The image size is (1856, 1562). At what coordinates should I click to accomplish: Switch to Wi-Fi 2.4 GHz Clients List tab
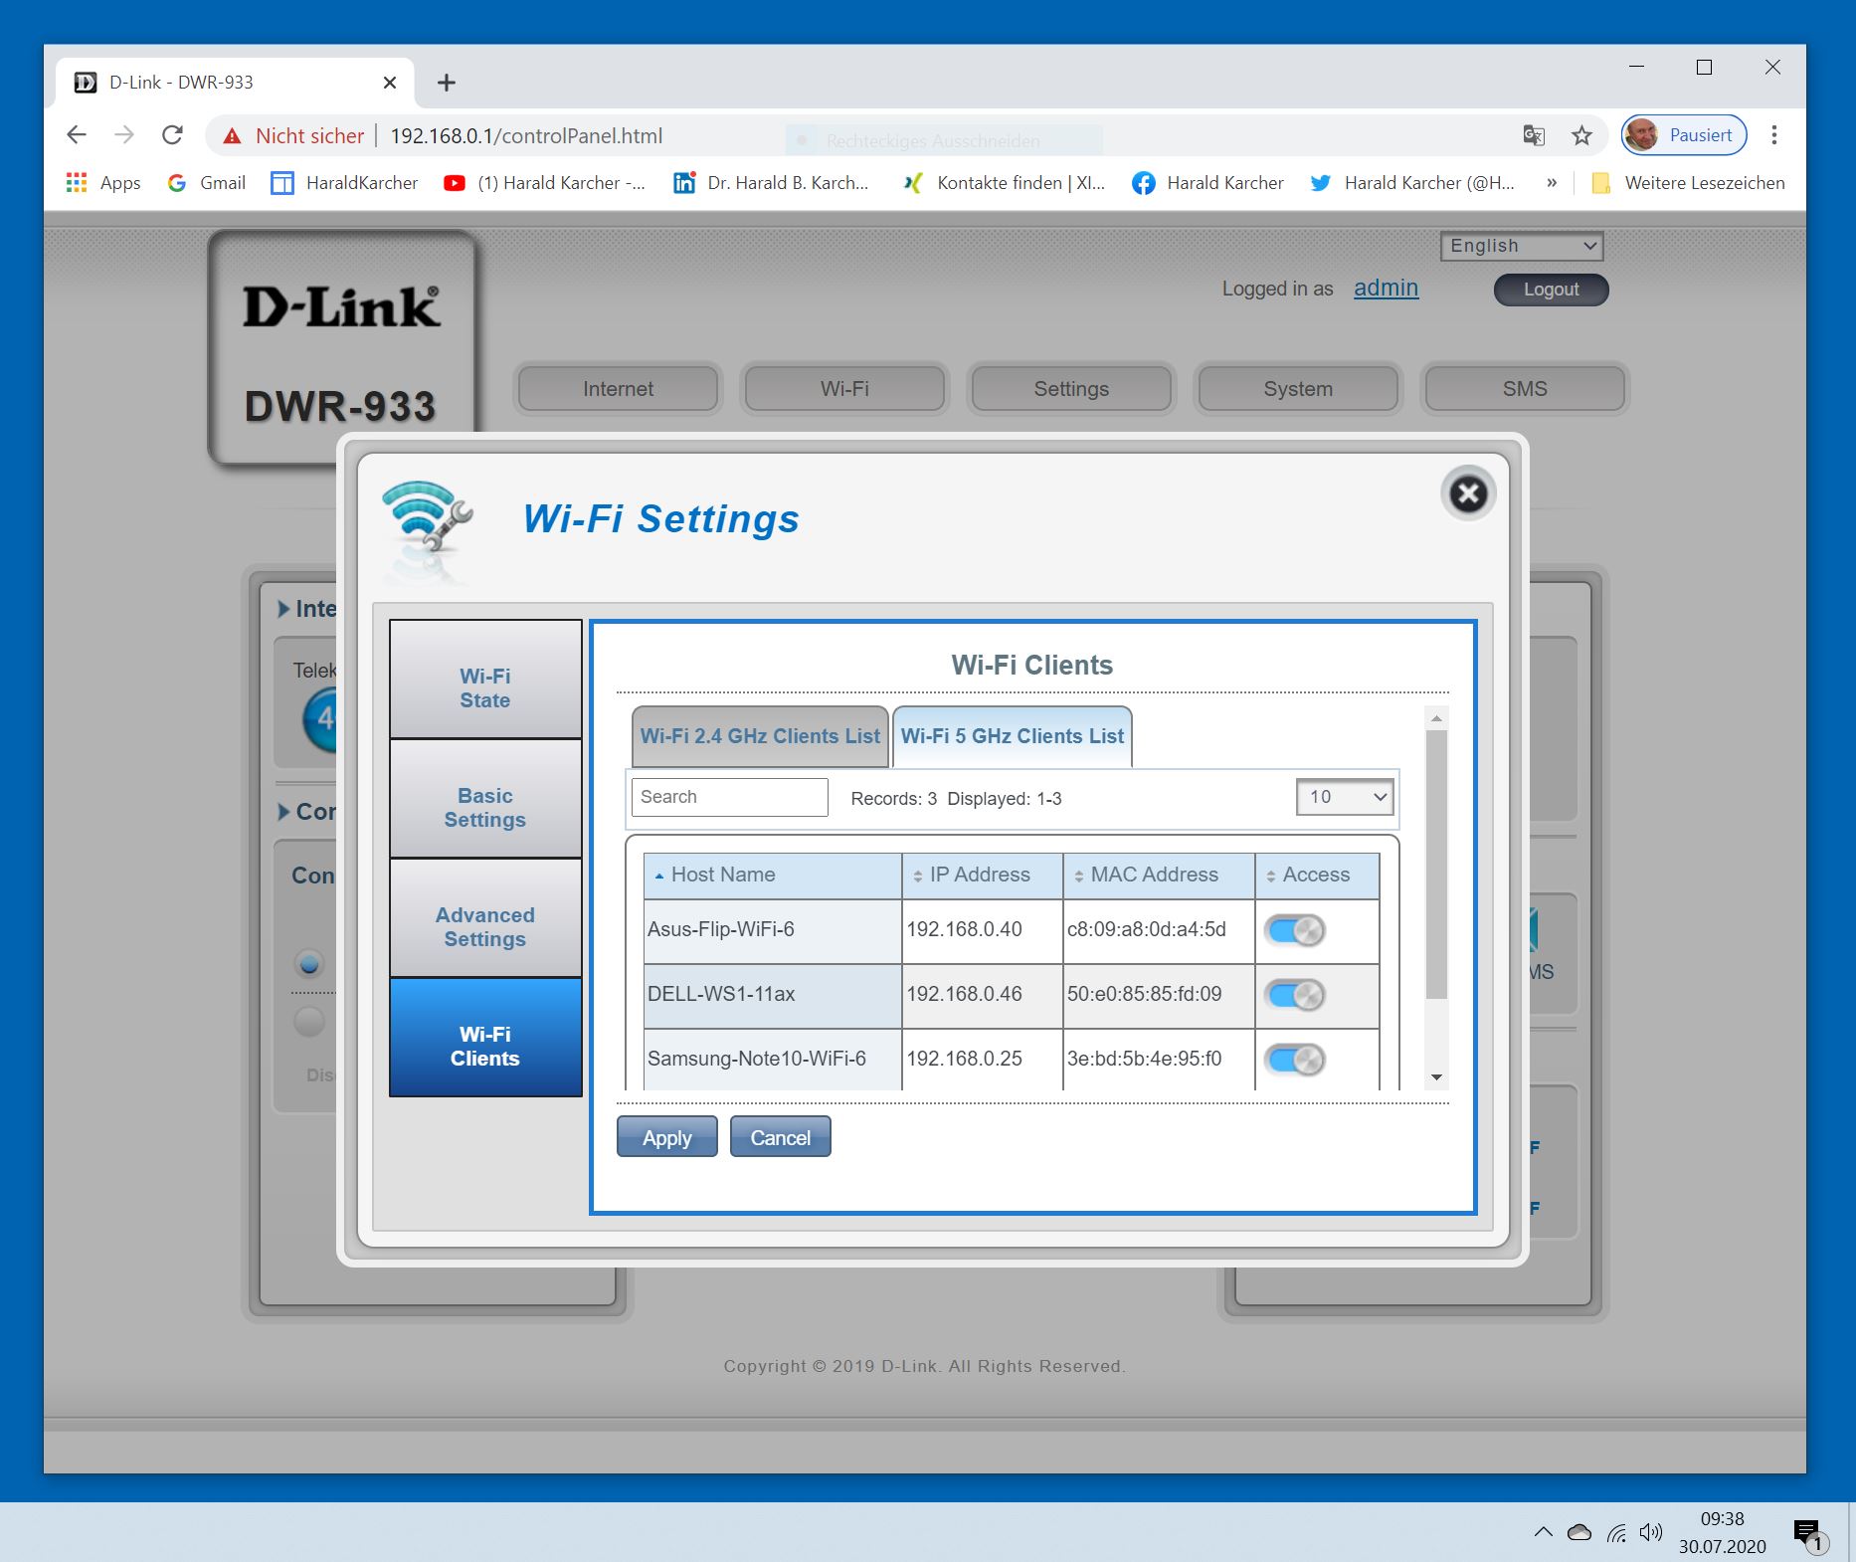(760, 737)
